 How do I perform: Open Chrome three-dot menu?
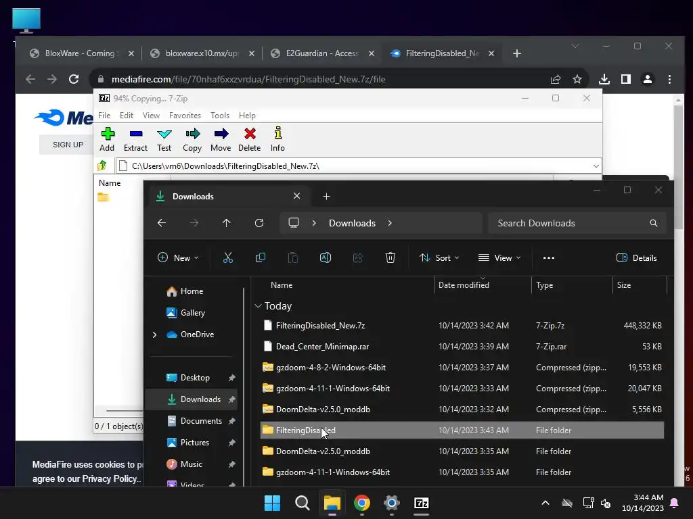tap(669, 79)
